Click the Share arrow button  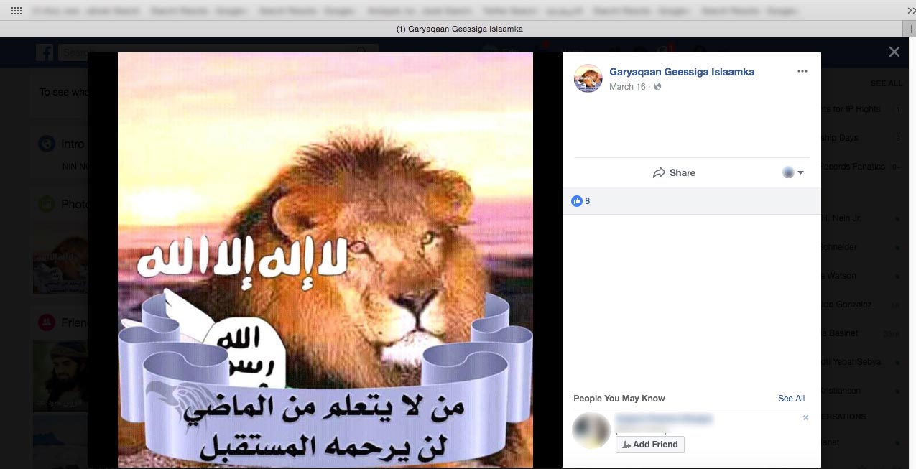tap(674, 172)
